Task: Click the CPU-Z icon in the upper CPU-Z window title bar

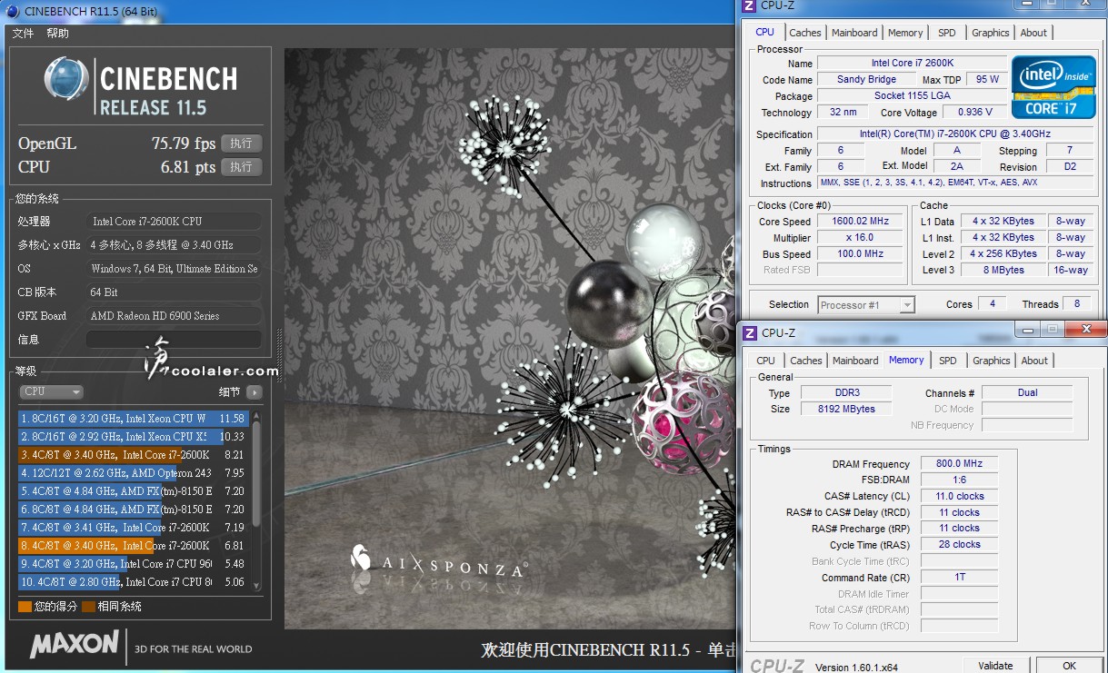Action: click(x=749, y=5)
